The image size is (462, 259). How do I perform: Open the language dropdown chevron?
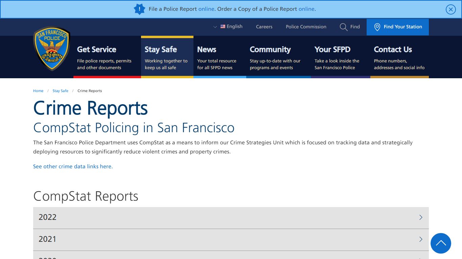pos(215,27)
